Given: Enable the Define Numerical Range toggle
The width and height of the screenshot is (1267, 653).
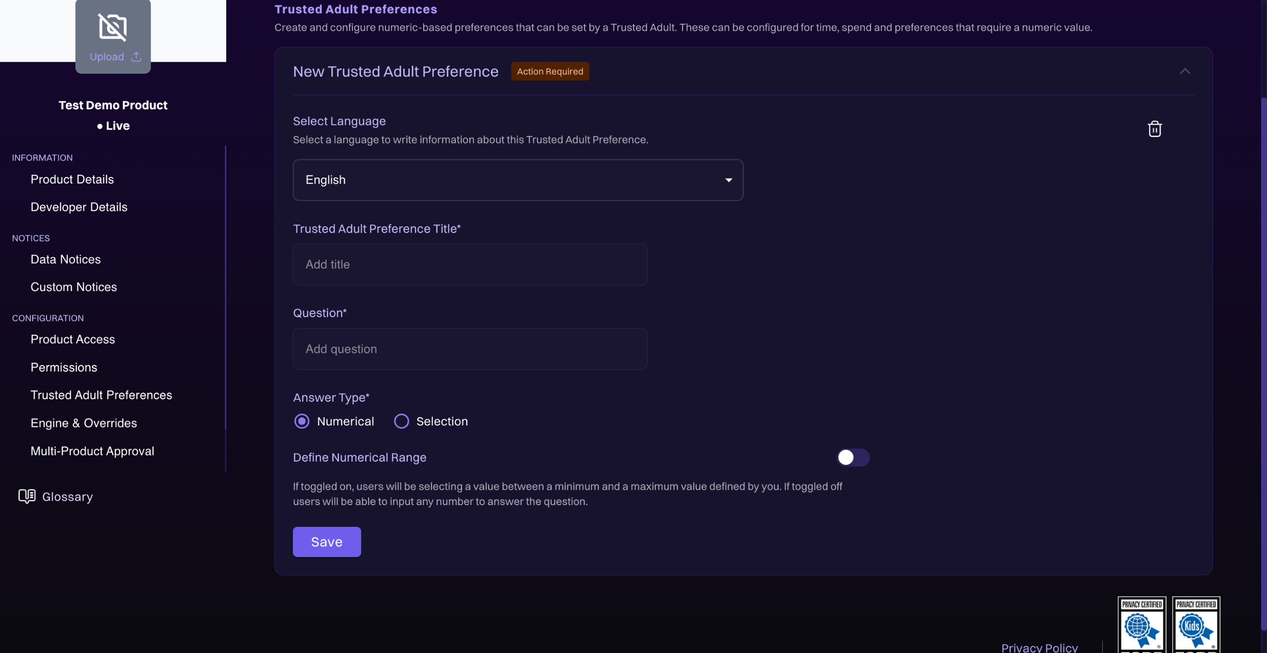Looking at the screenshot, I should coord(853,458).
